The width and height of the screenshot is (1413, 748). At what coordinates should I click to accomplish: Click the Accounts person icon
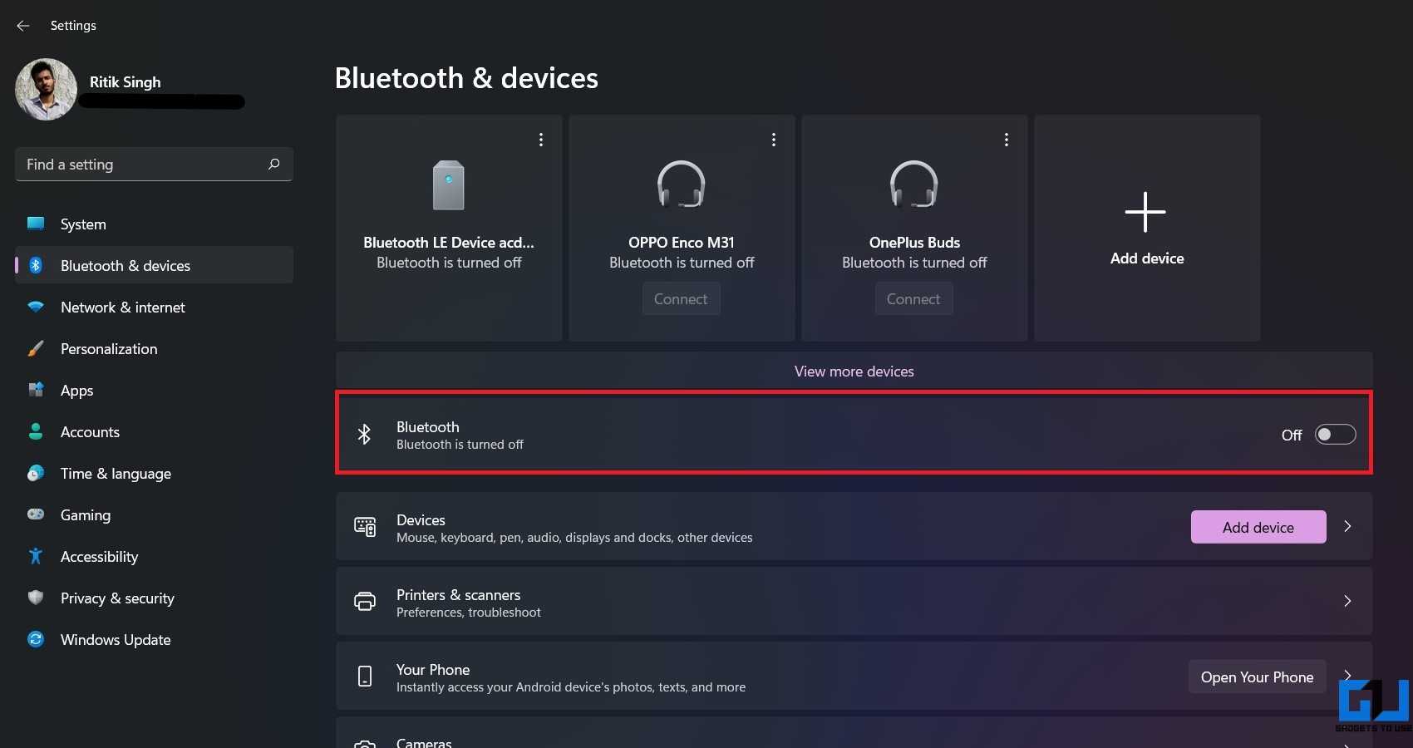tap(36, 431)
